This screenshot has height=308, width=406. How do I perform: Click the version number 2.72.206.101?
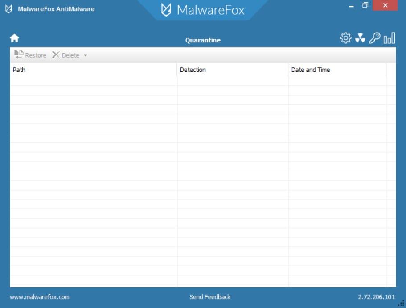point(376,297)
